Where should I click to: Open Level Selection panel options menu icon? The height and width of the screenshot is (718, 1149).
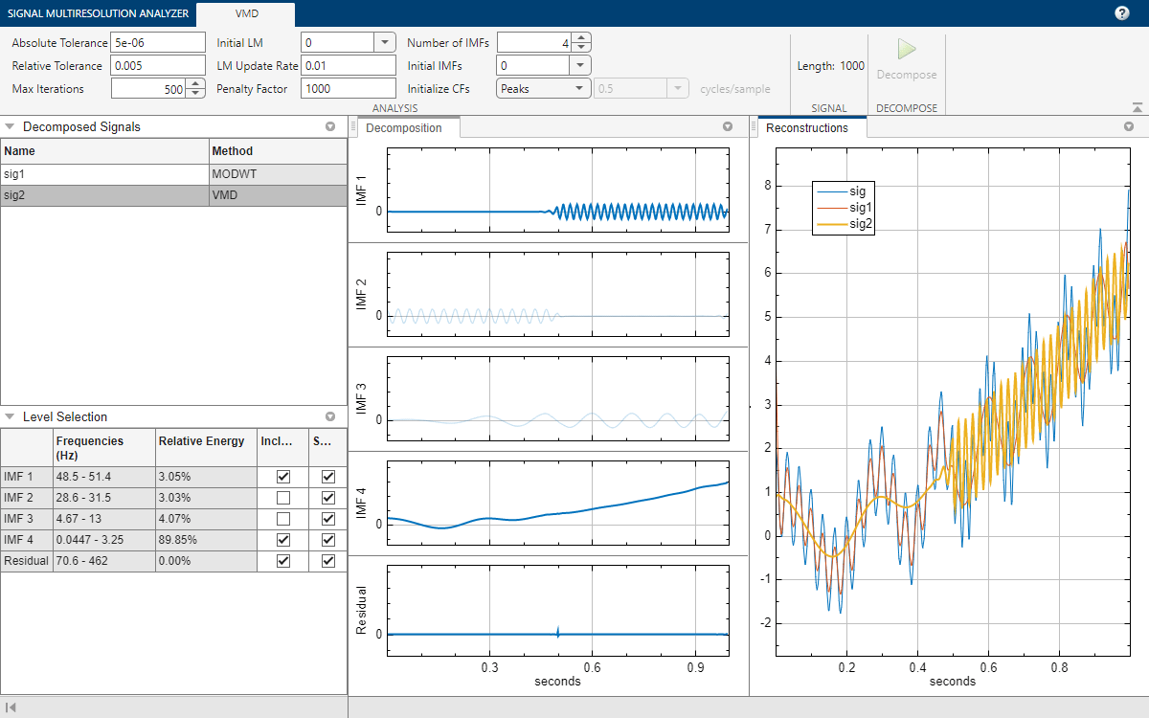(x=330, y=416)
